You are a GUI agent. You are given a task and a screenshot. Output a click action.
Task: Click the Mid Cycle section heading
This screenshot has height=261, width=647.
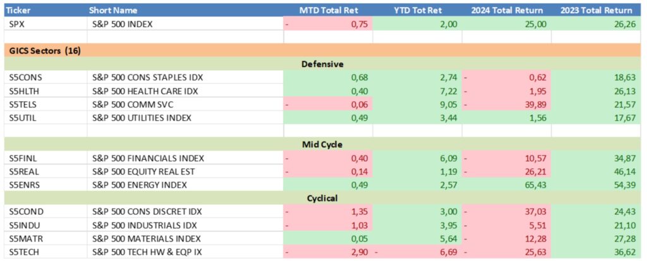[x=322, y=144]
